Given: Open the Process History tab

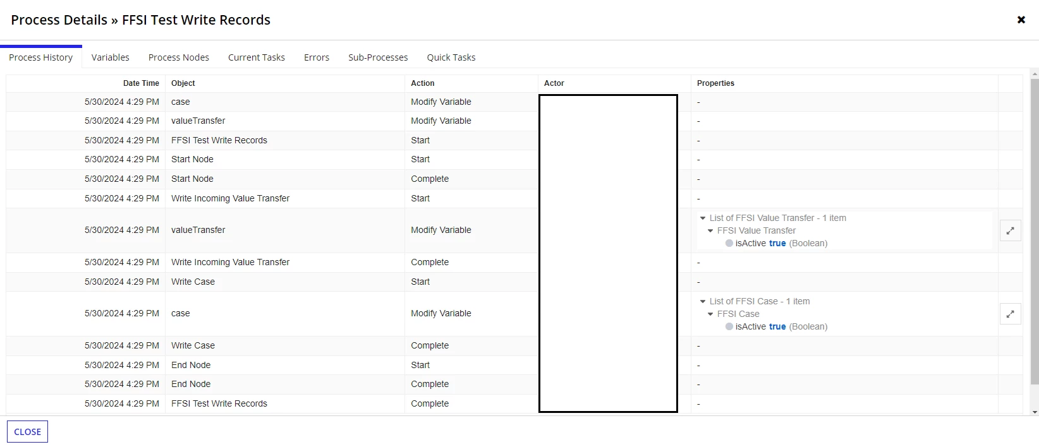Looking at the screenshot, I should [x=41, y=57].
